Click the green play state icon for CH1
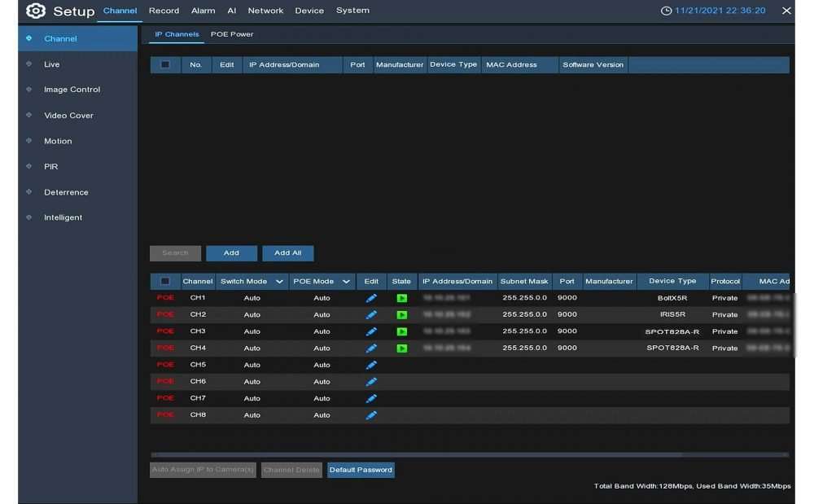 [x=401, y=298]
